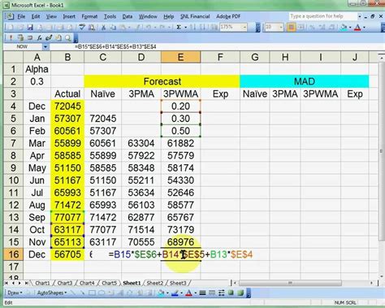Select the Chart1 sheet tab
385x308 pixels.
(42, 283)
